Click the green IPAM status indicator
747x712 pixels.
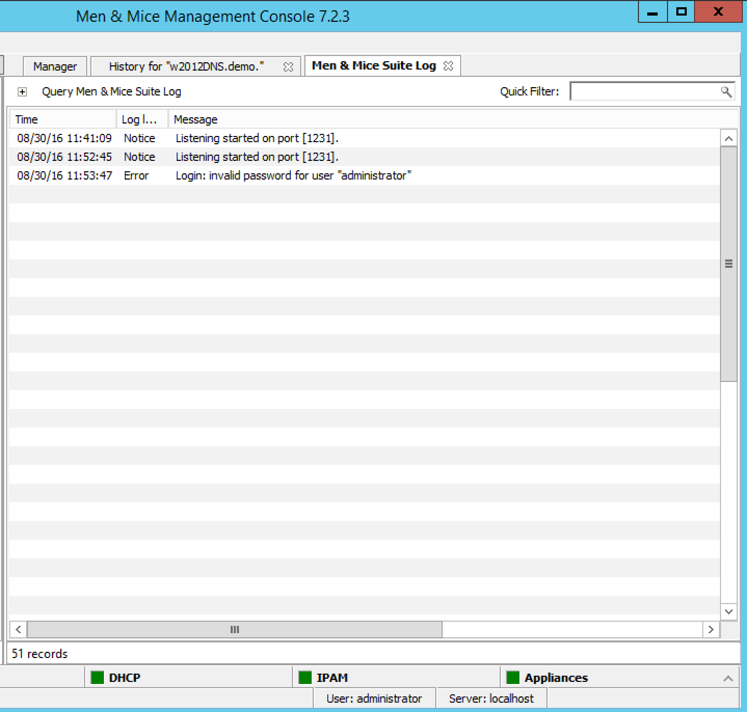click(305, 678)
